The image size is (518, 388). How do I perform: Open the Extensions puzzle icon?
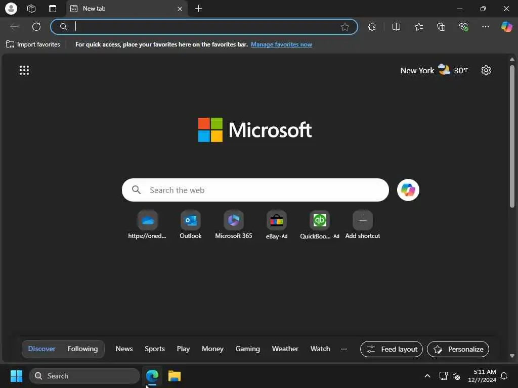pos(372,27)
